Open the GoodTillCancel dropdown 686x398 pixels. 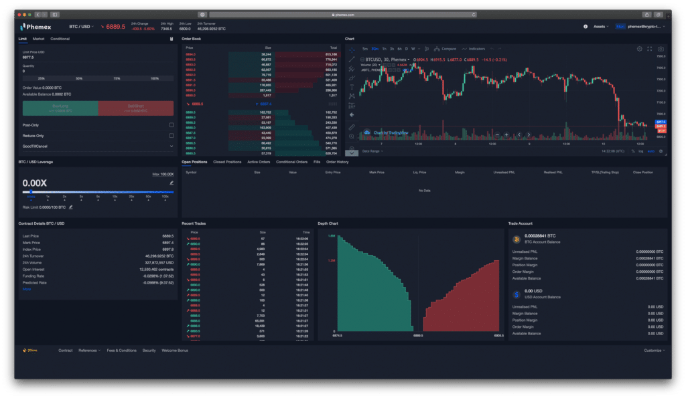click(x=98, y=146)
